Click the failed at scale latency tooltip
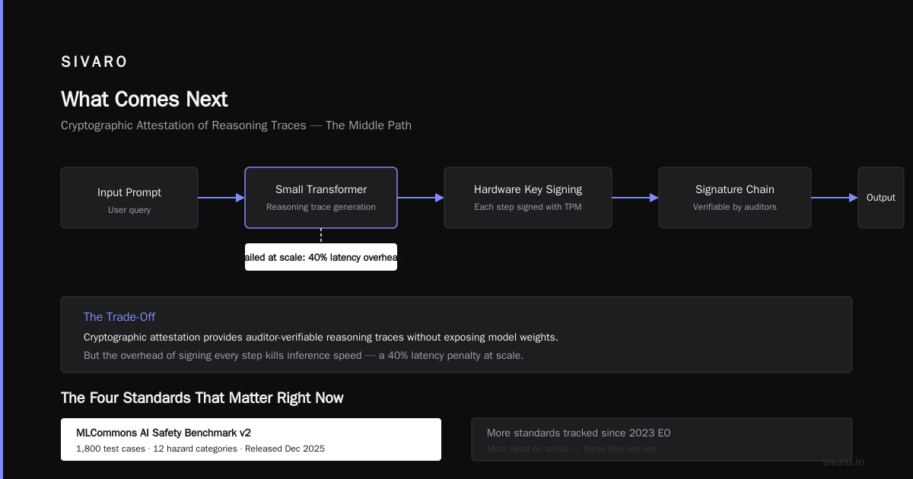 321,257
